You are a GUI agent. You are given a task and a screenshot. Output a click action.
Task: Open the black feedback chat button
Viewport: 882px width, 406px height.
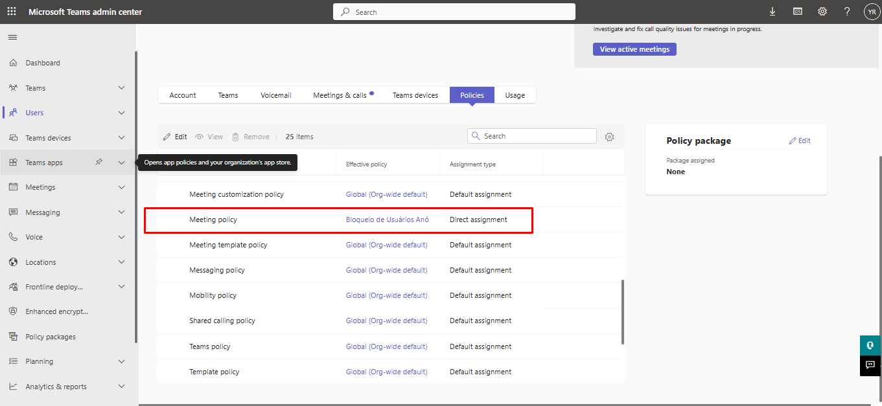870,365
